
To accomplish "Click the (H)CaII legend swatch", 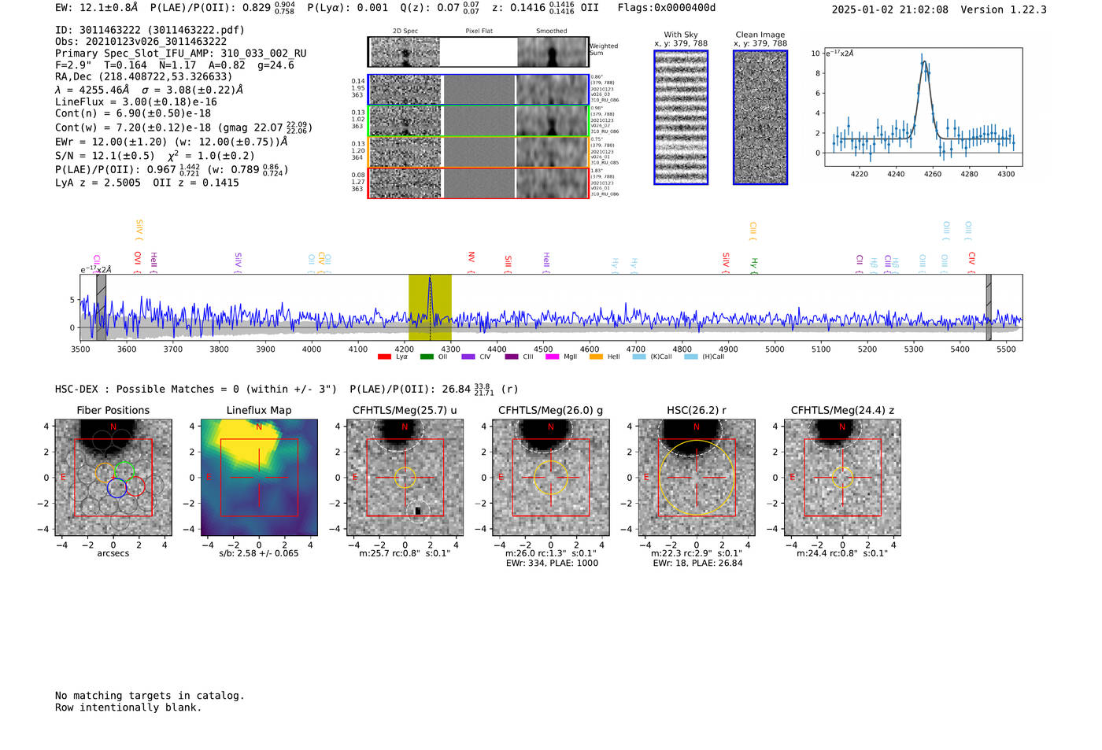I will 691,357.
